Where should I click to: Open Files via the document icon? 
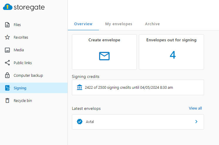point(7,25)
